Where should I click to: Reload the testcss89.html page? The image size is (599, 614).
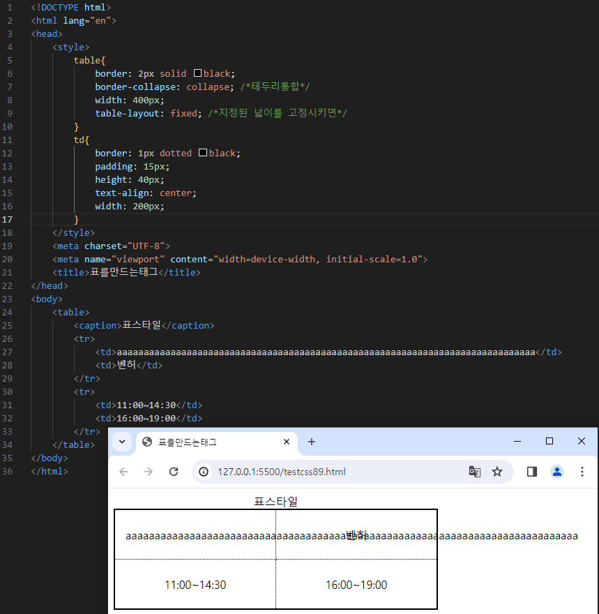point(174,472)
